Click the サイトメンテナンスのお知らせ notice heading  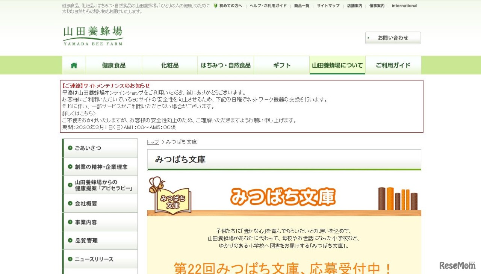(106, 86)
